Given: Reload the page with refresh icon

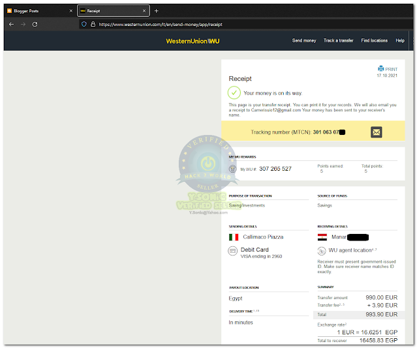Looking at the screenshot, I should tap(35, 25).
